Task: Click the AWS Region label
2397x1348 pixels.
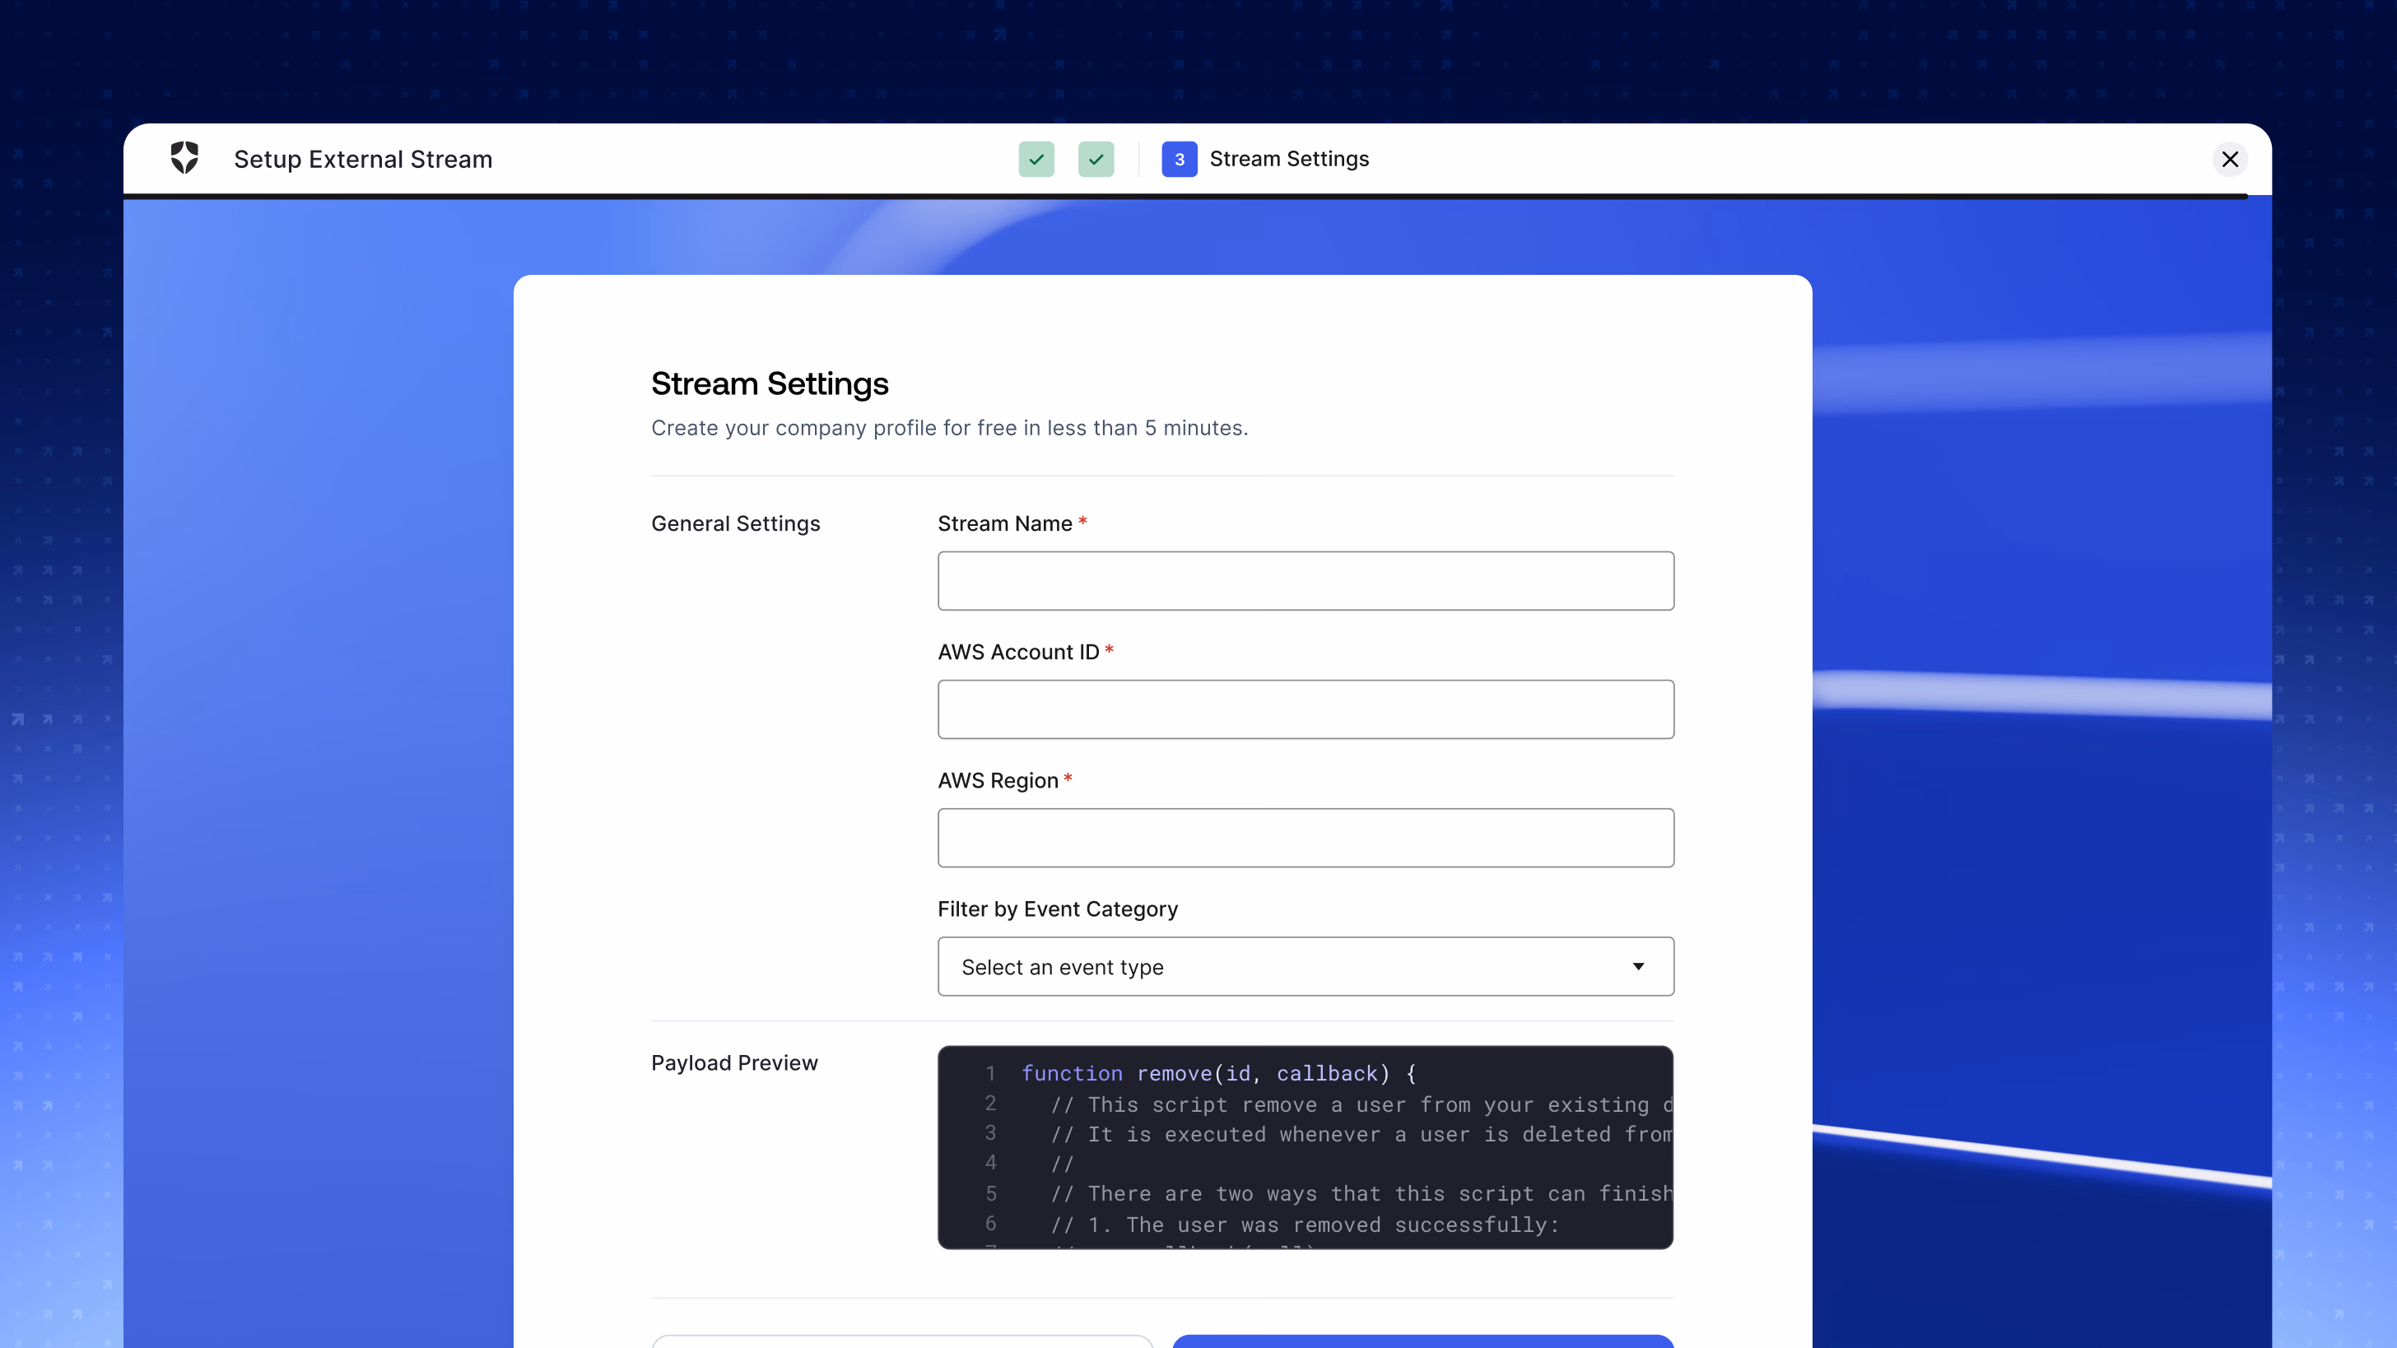Action: click(x=998, y=780)
